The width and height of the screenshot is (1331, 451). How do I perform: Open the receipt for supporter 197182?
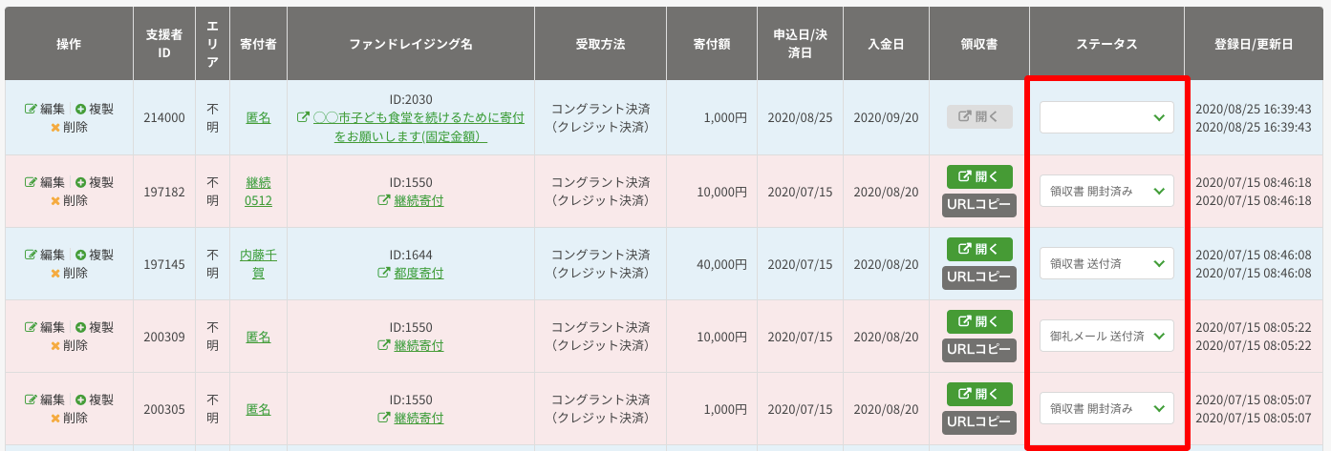pyautogui.click(x=979, y=176)
